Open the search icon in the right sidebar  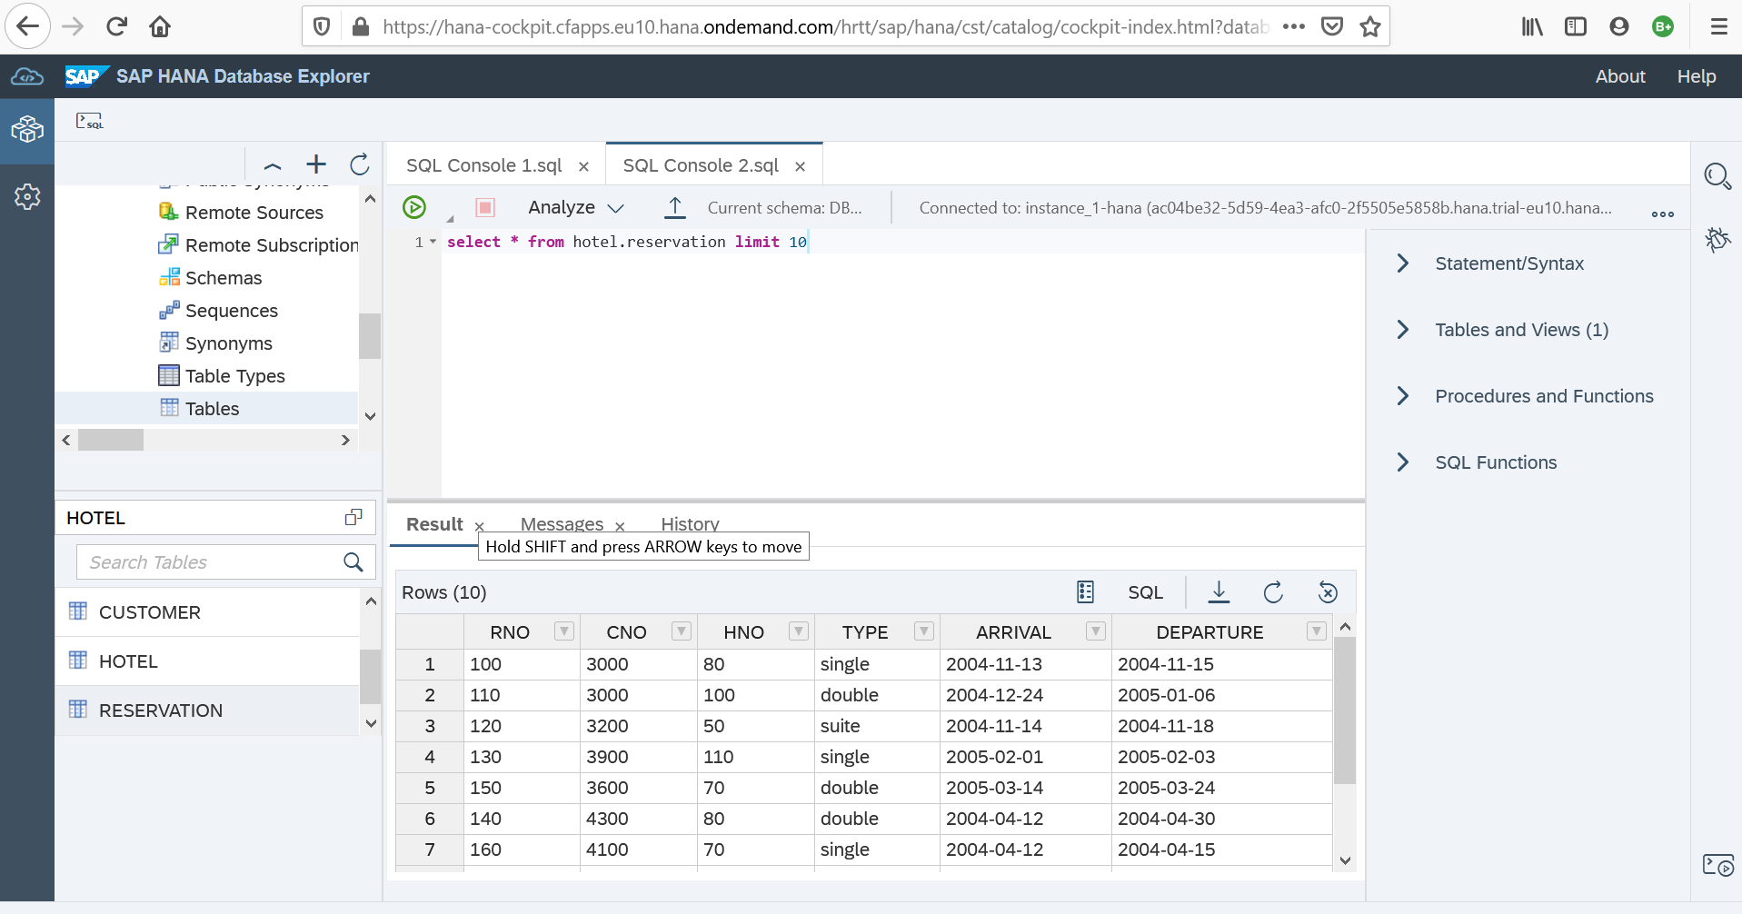pyautogui.click(x=1717, y=175)
